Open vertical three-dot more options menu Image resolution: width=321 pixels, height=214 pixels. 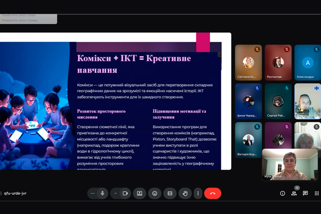198,193
